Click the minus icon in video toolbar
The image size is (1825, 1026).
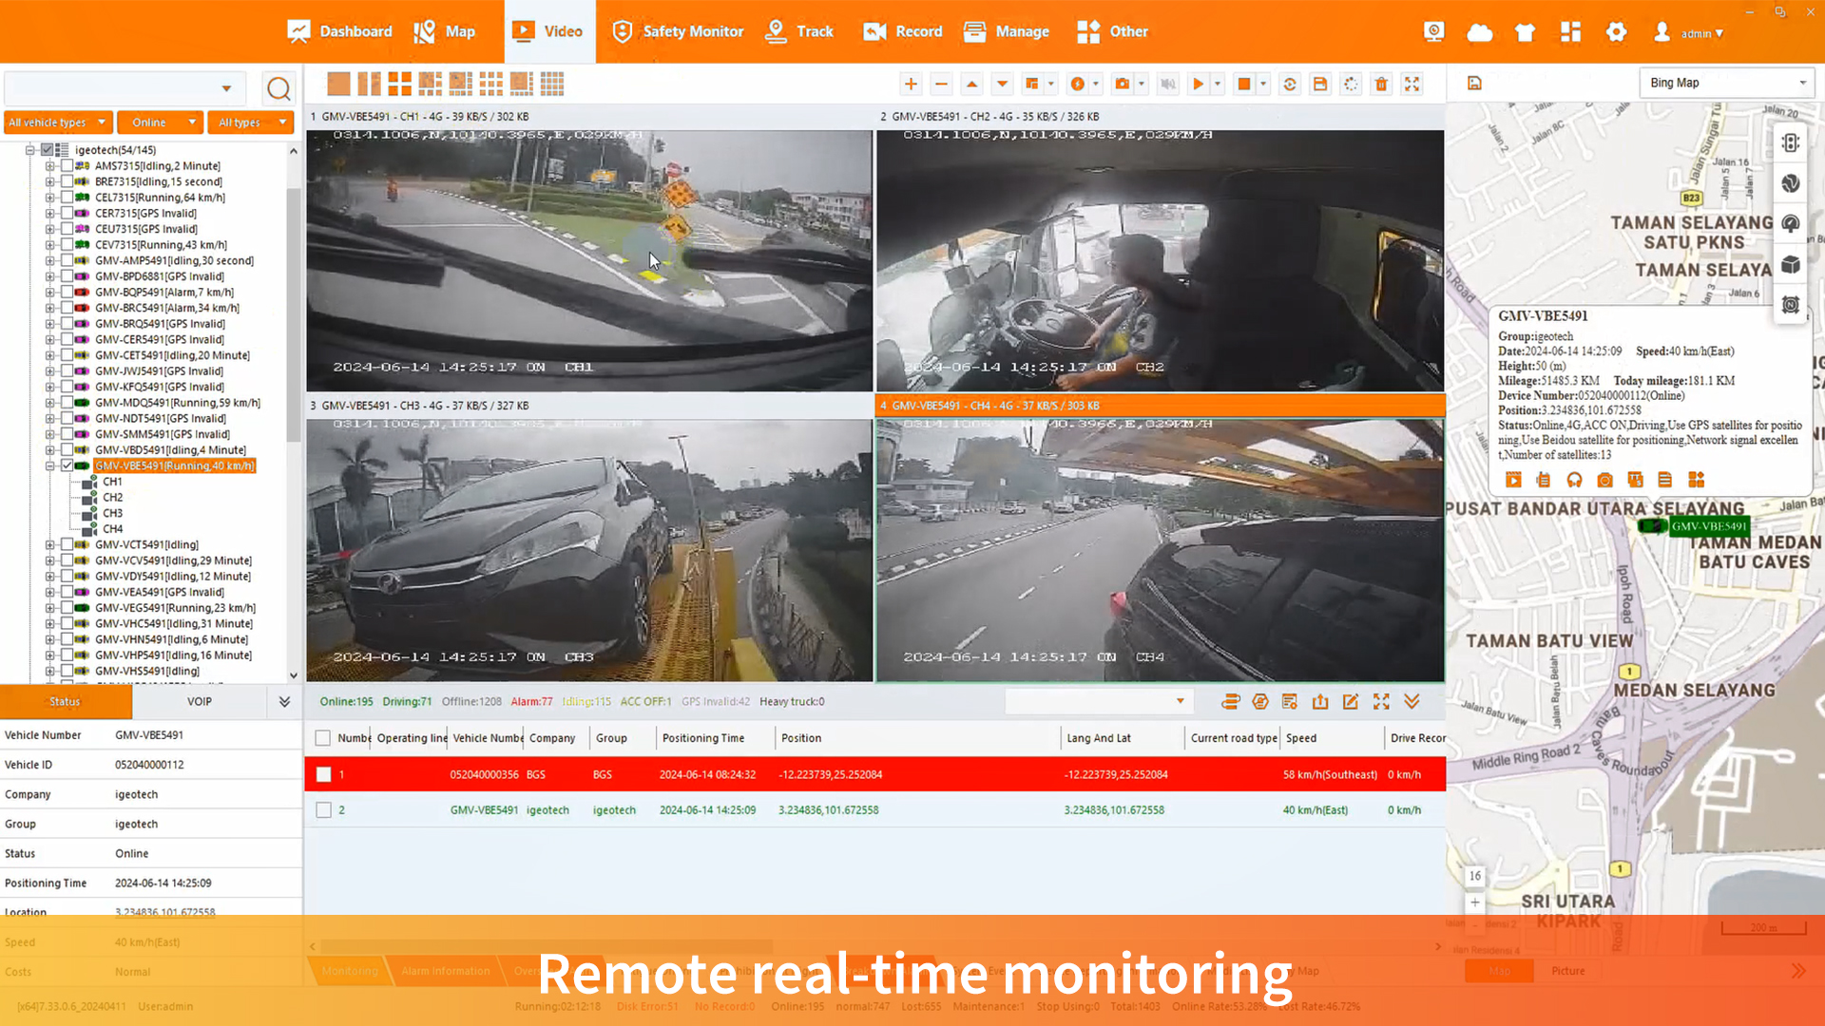[941, 84]
